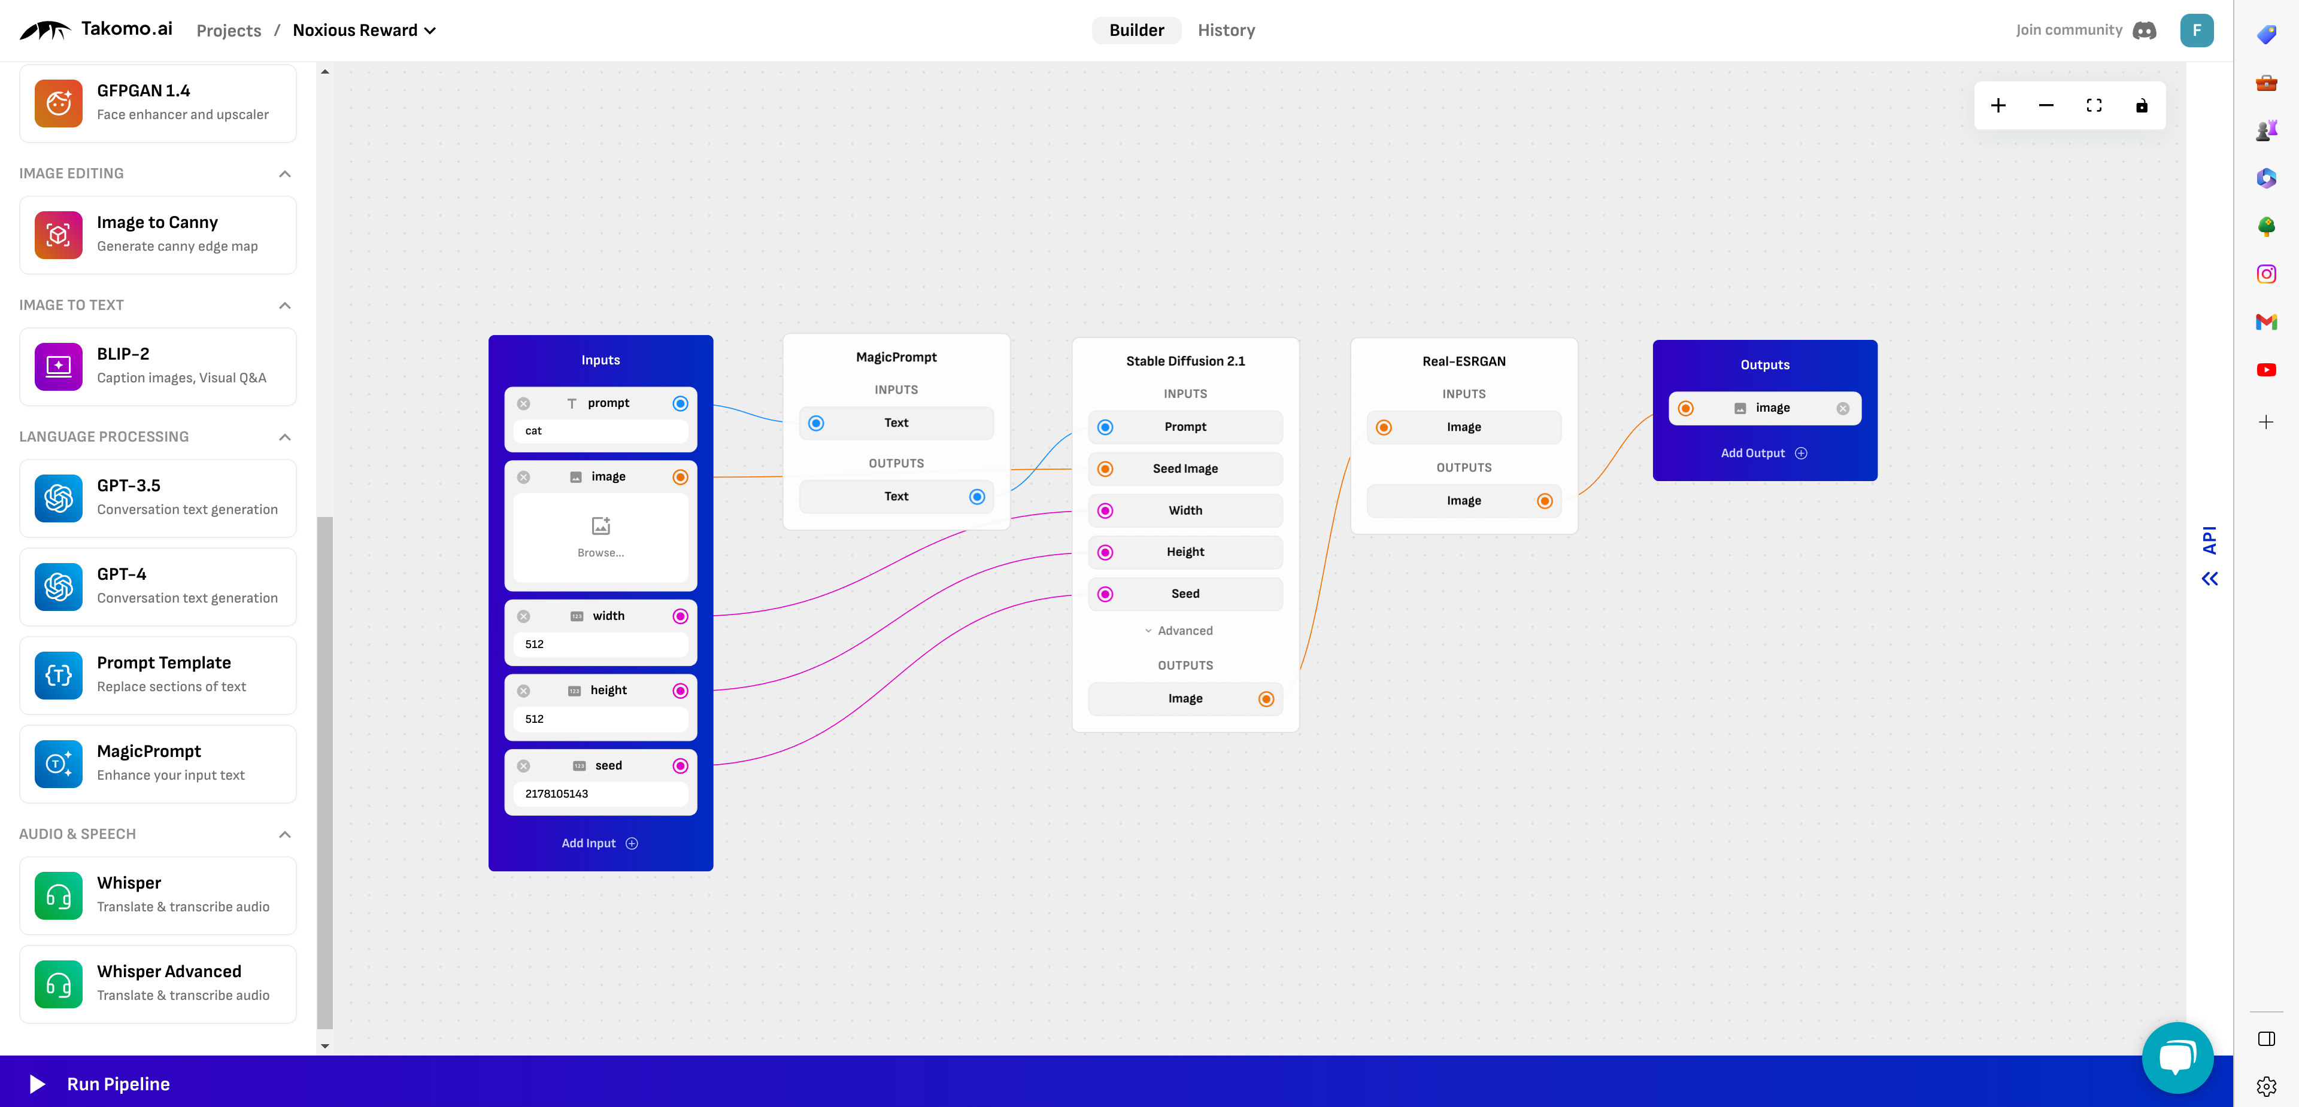Expand Advanced options in Stable Diffusion
Screen dimensions: 2299x1107
[x=1178, y=631]
